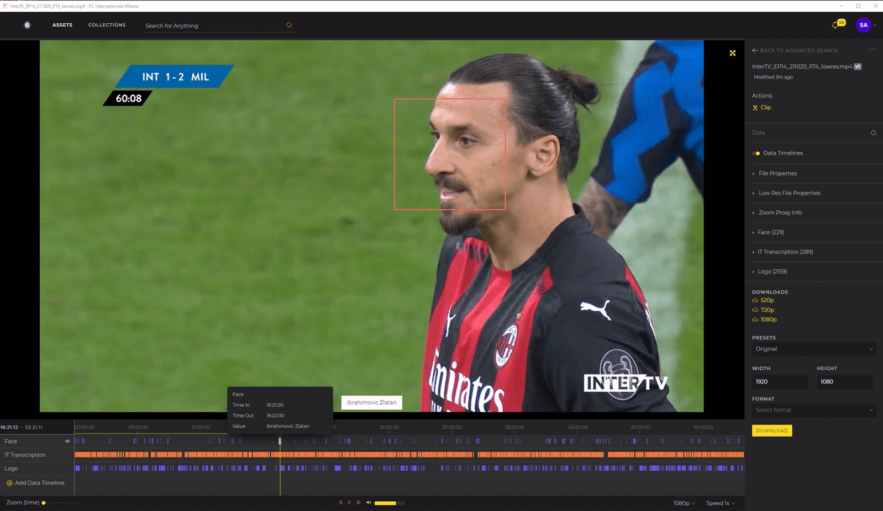Click the Inter logo home icon
The width and height of the screenshot is (883, 511).
pos(27,25)
